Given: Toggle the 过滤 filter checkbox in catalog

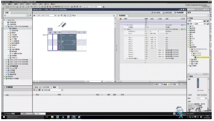Looking at the screenshot, I should 188,24.
